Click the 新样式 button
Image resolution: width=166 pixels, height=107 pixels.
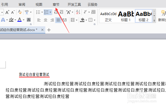(x=162, y=16)
